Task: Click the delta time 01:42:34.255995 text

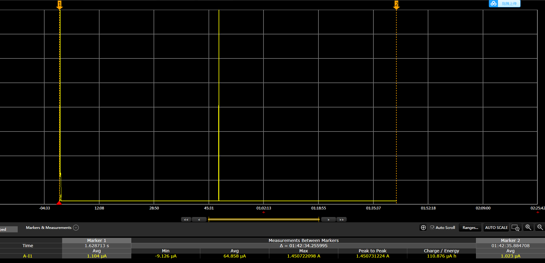Action: click(303, 246)
